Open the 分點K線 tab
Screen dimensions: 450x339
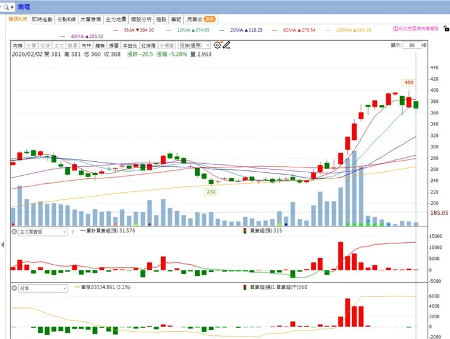(66, 19)
